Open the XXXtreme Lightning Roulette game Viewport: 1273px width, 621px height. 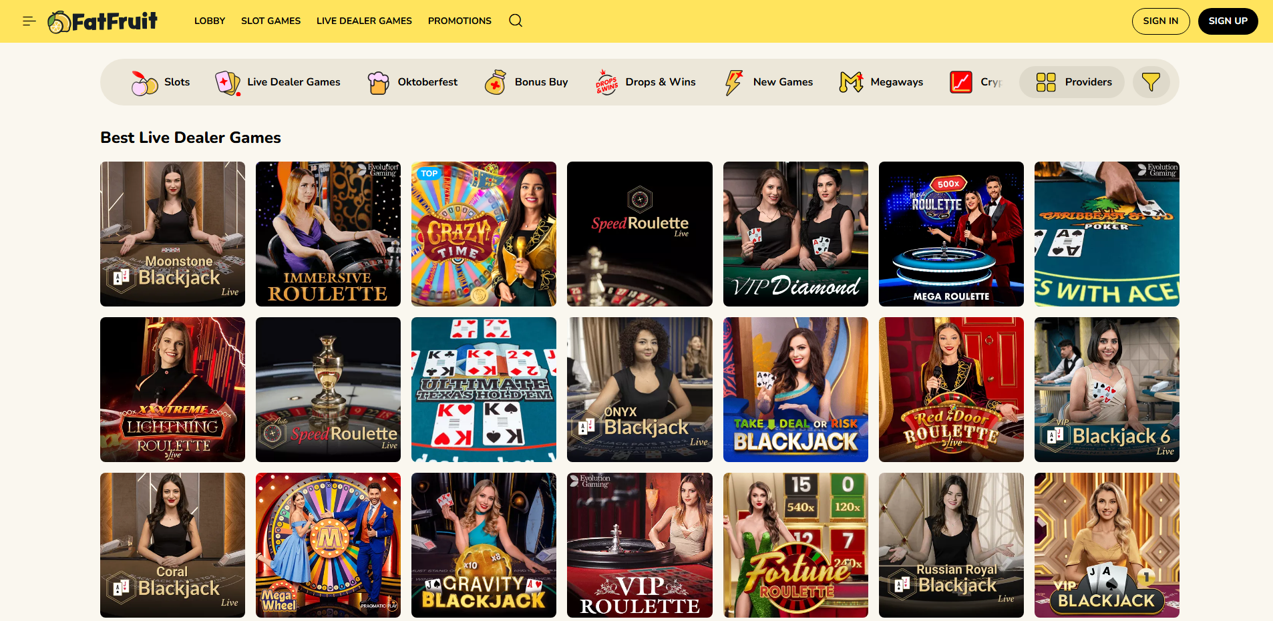pos(172,389)
